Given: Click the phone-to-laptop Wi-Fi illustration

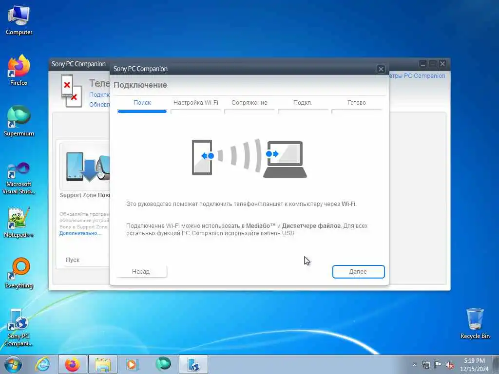Looking at the screenshot, I should [x=249, y=158].
